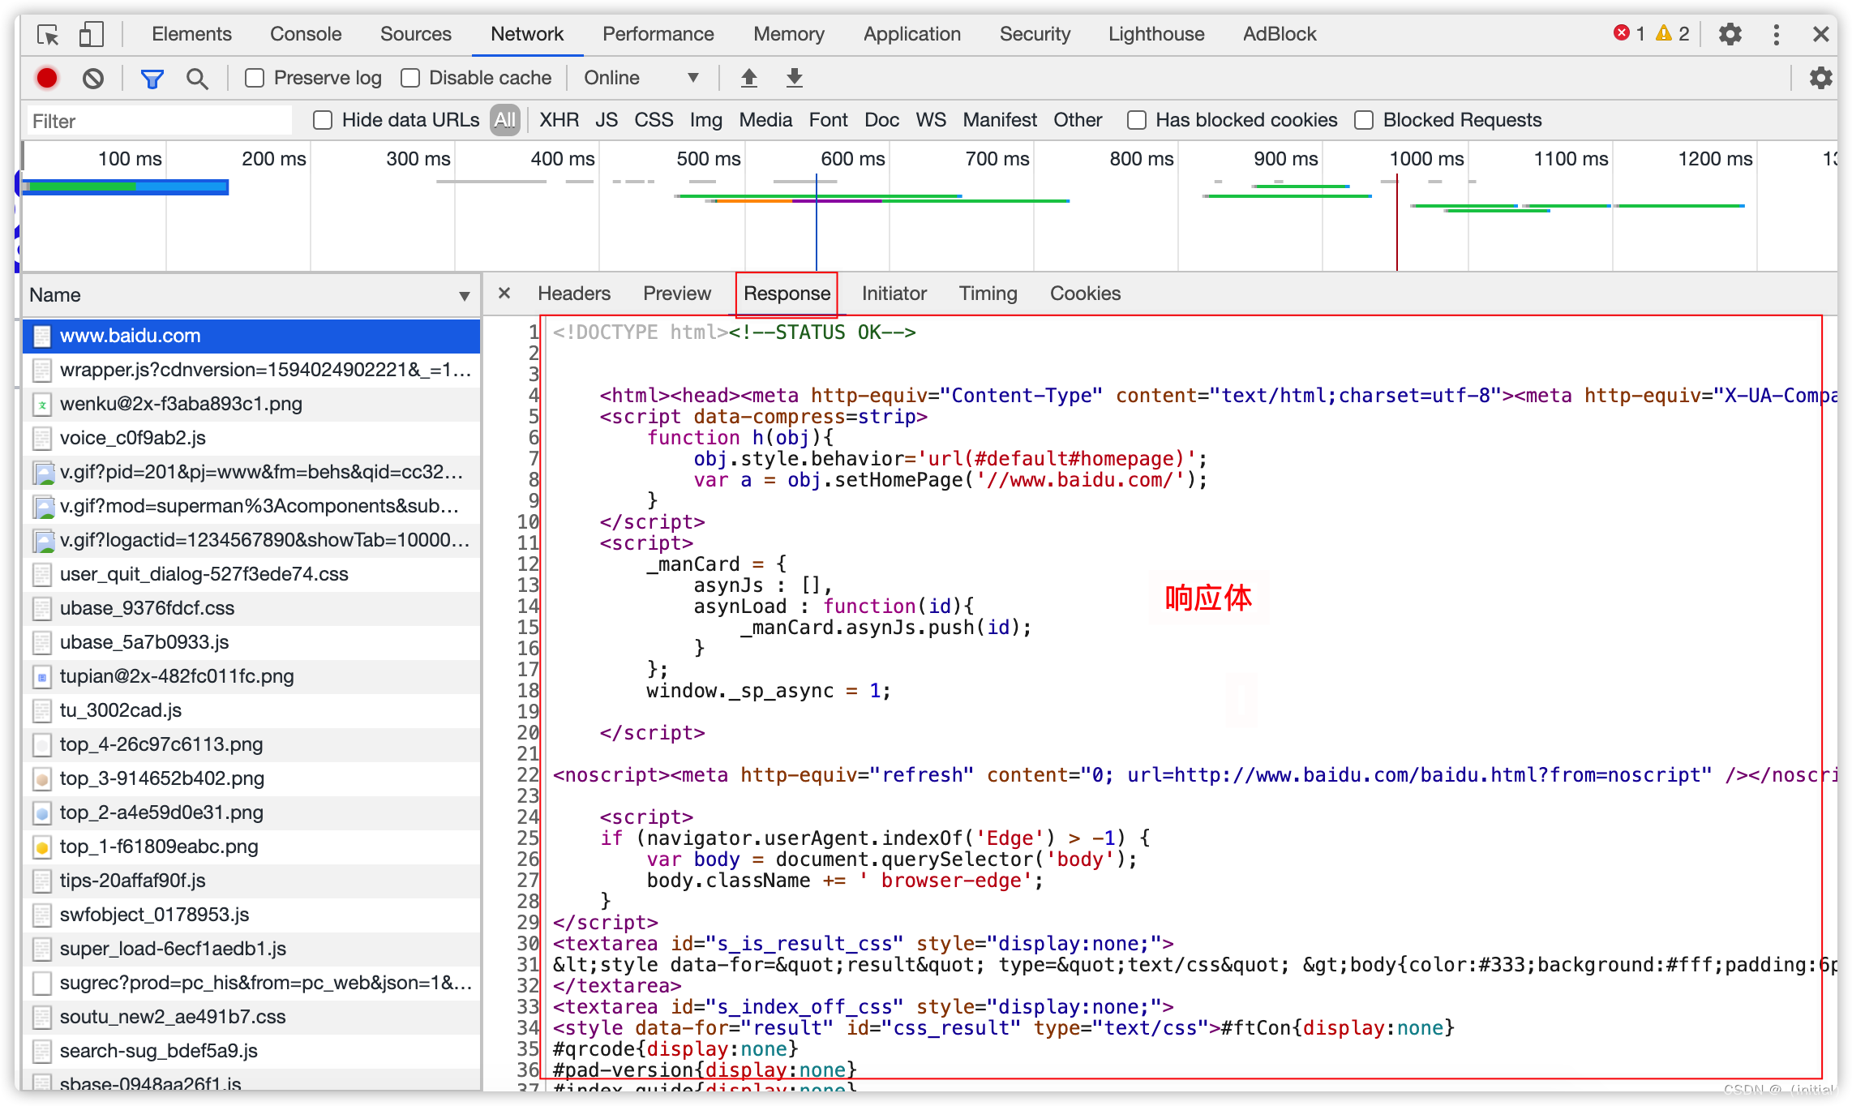Open the Application panel

click(x=912, y=34)
